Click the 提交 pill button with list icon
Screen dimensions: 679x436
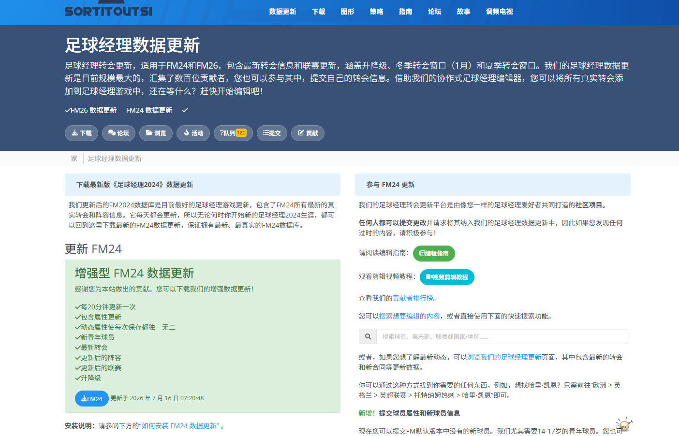click(x=272, y=133)
